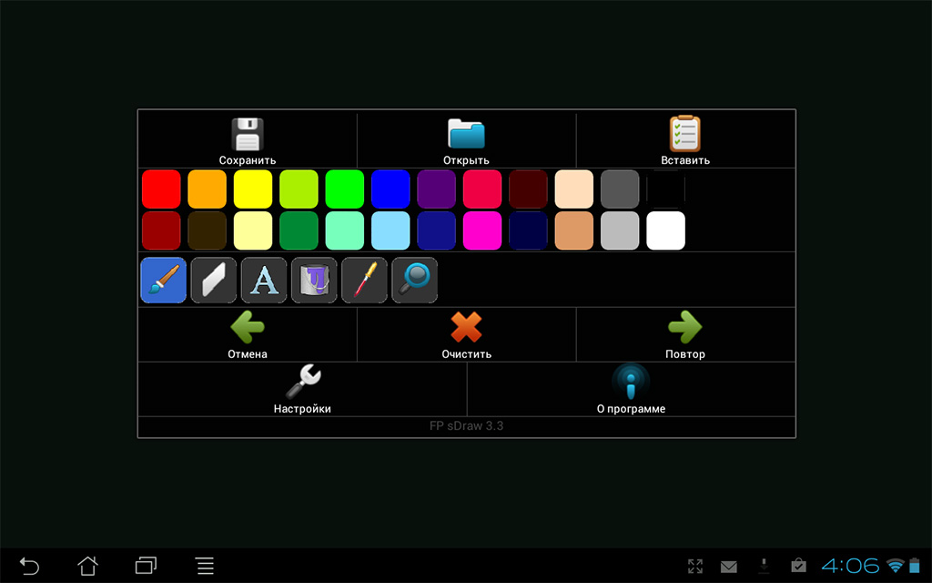Pick the white color swatch

tap(665, 230)
